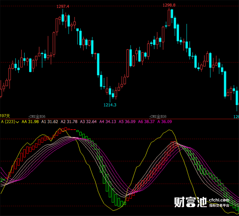Click the A4 34.13 indicator value

click(108, 122)
